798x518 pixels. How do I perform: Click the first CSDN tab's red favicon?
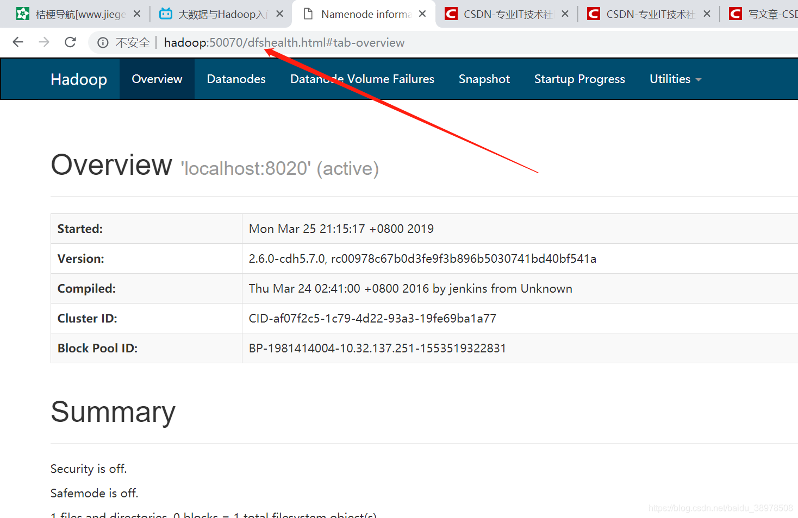[x=451, y=14]
